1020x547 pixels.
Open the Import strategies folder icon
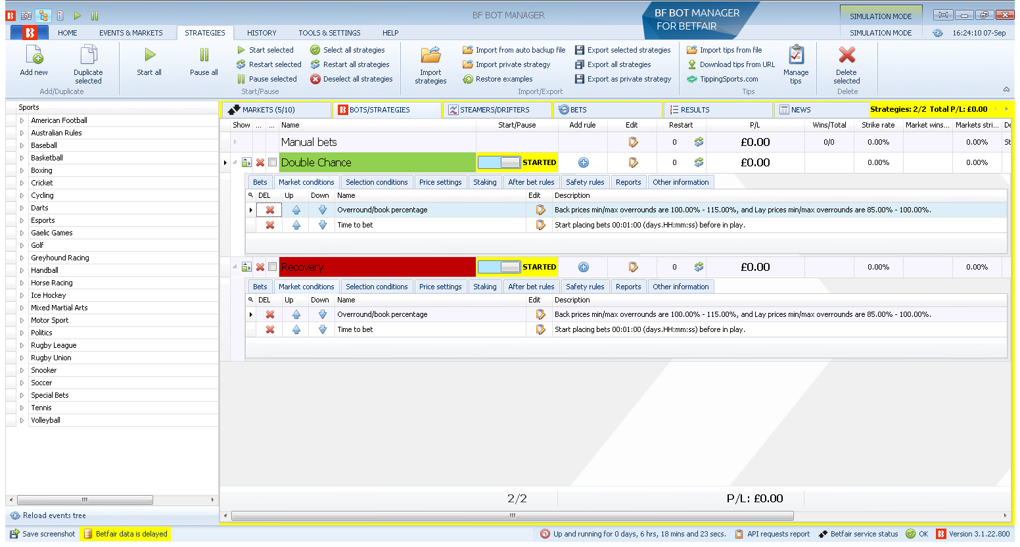431,55
